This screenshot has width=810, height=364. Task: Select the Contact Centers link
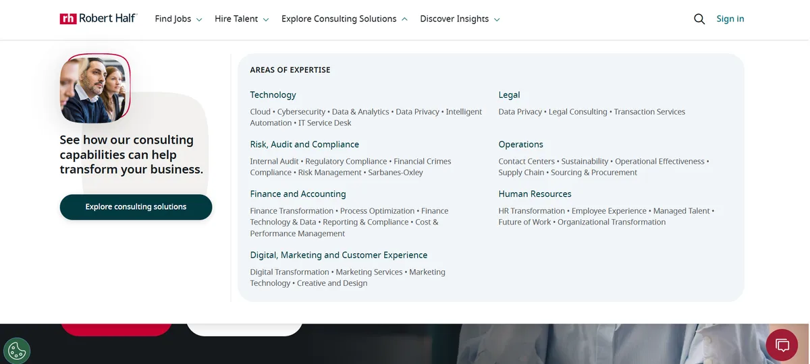(526, 161)
